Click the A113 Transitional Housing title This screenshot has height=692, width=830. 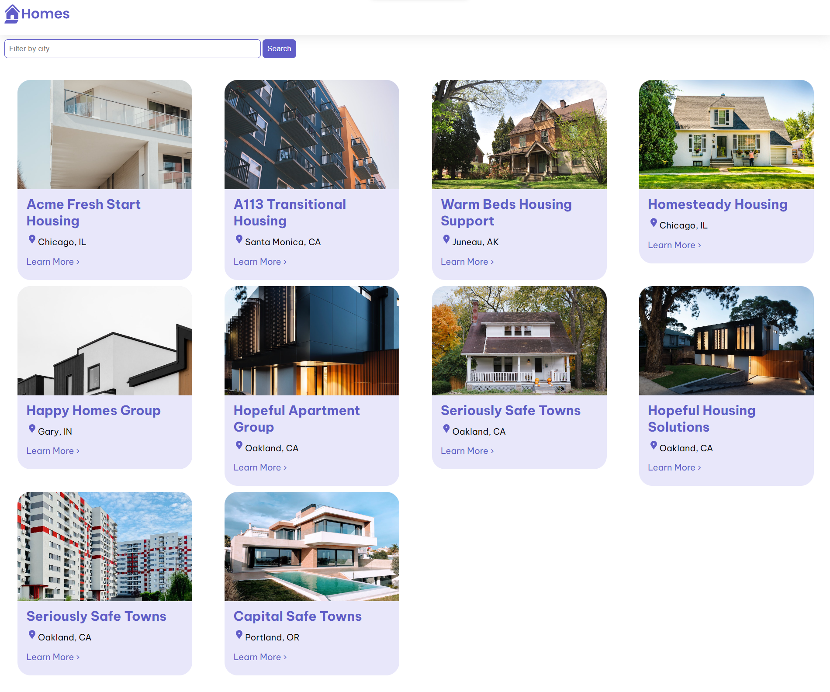(290, 212)
